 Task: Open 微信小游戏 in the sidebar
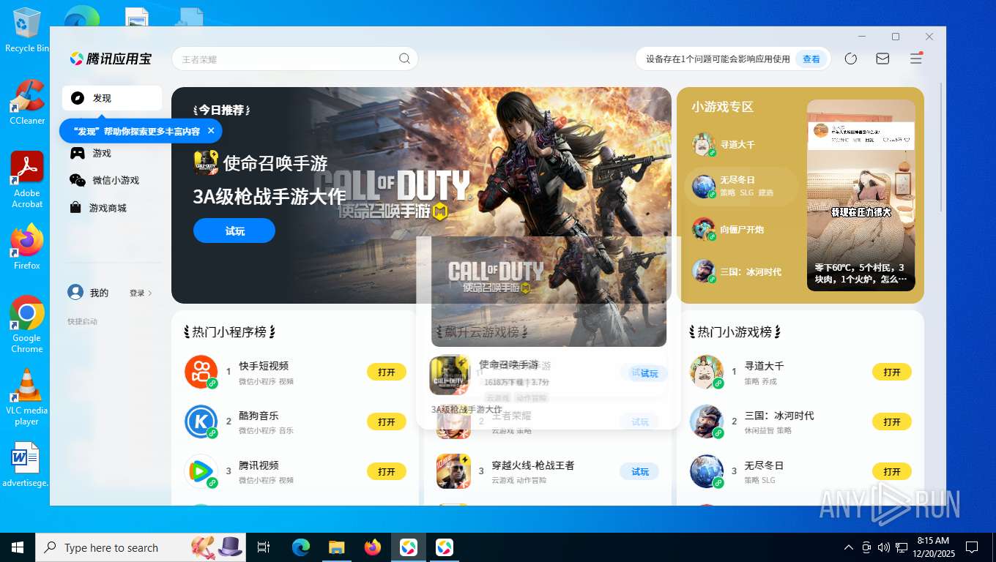pyautogui.click(x=112, y=180)
